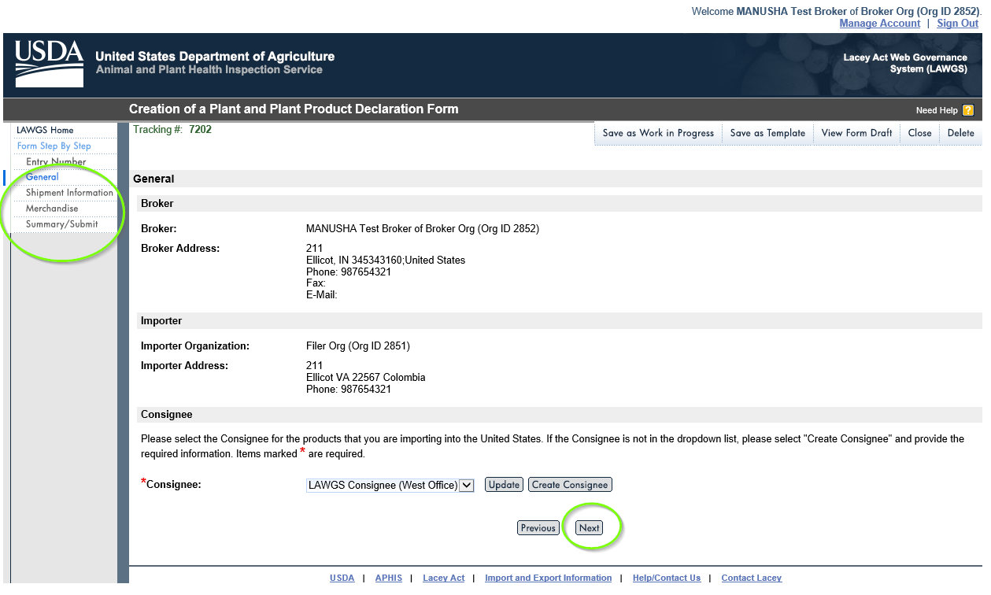Select Save as Work in Progress
The height and width of the screenshot is (595, 991).
(658, 133)
